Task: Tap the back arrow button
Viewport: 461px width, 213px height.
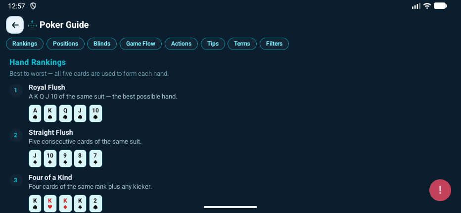Action: pos(15,25)
